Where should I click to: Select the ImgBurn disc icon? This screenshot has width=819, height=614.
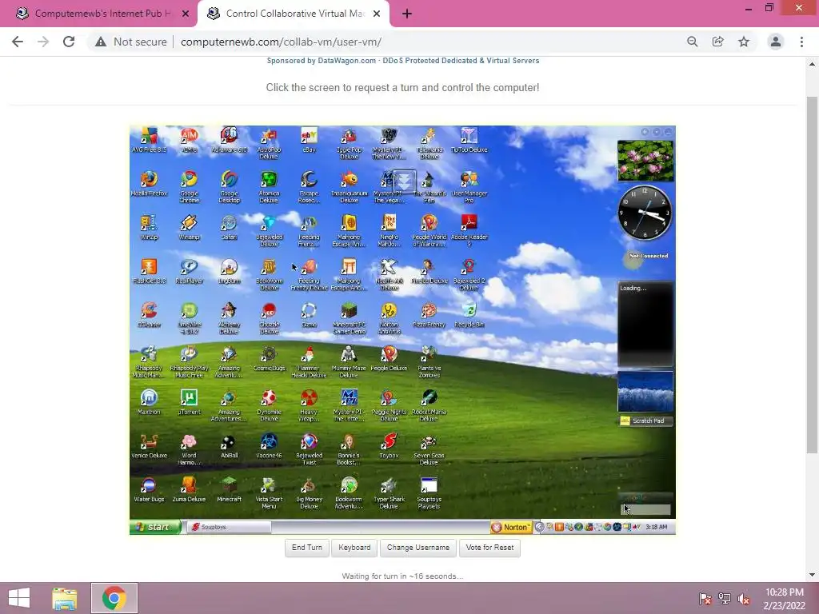pyautogui.click(x=229, y=271)
